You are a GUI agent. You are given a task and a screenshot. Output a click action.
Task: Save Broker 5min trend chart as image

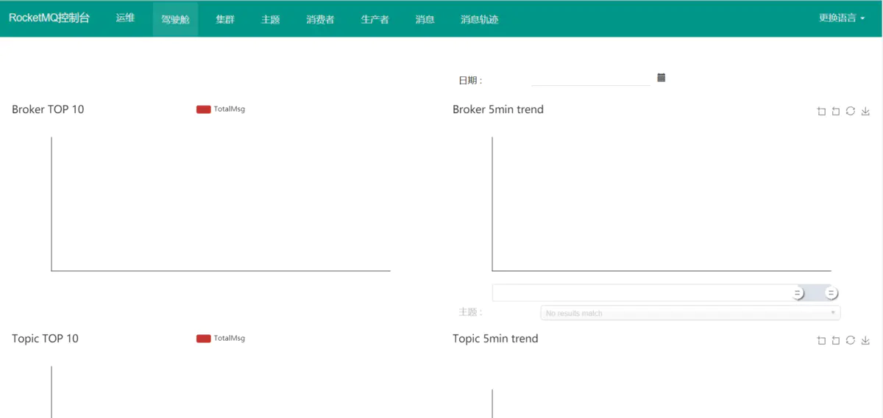pos(865,112)
